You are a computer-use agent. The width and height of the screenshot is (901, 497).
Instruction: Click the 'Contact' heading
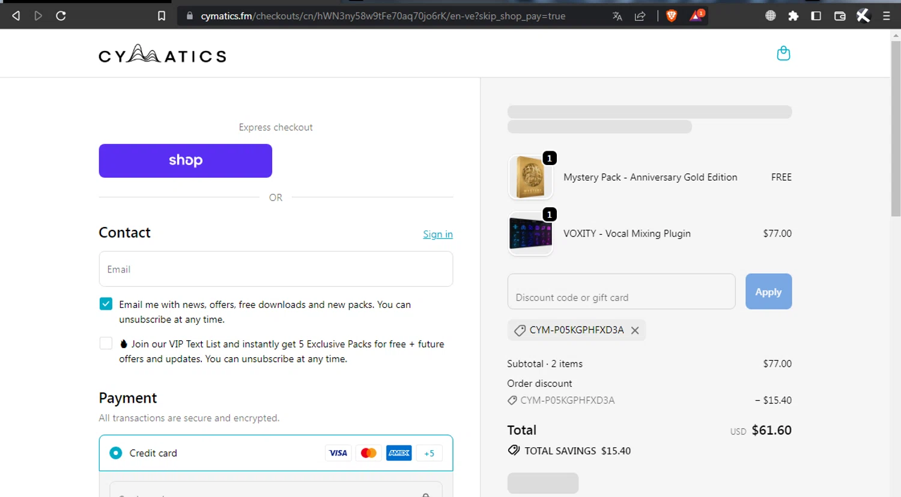click(x=125, y=232)
